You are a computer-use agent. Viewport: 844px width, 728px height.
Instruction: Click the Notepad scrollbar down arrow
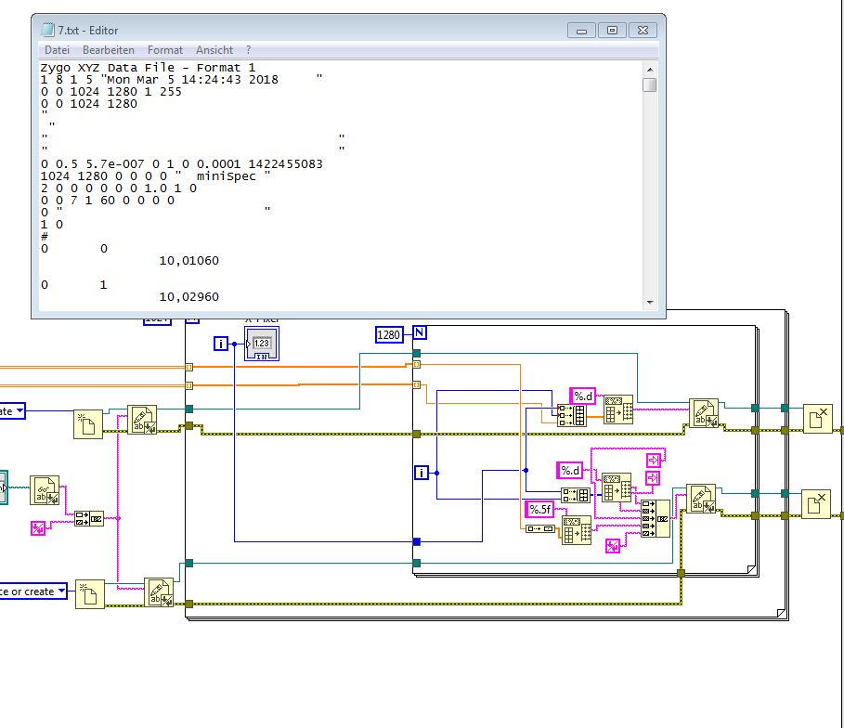coord(649,302)
